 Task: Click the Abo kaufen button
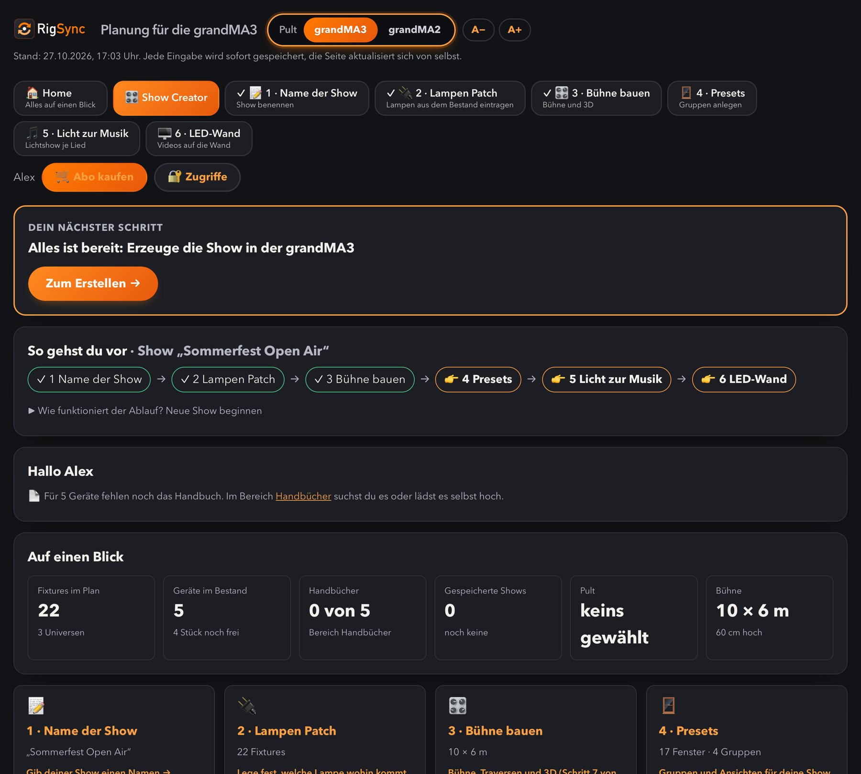point(94,177)
